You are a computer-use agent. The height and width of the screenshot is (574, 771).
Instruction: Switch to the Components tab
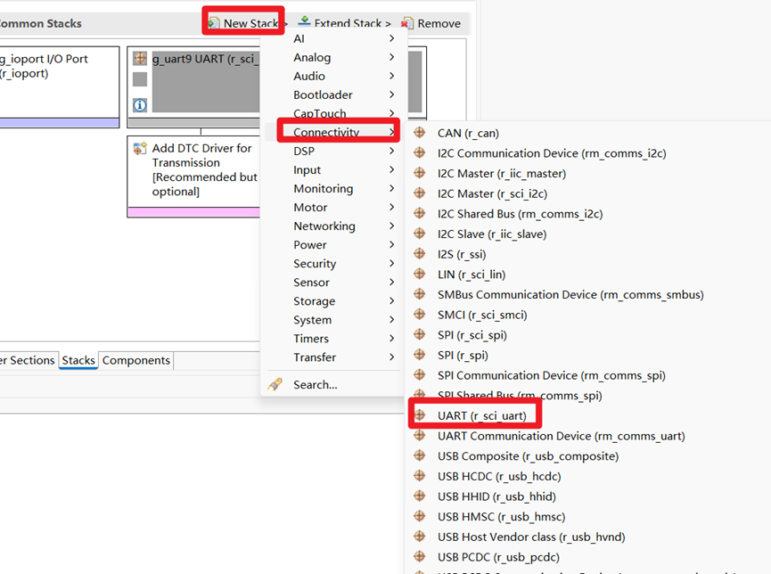click(136, 361)
